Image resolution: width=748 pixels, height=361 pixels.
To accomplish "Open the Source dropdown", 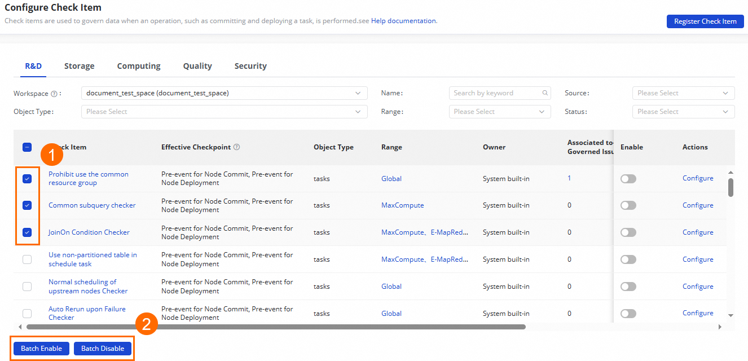I will (684, 93).
